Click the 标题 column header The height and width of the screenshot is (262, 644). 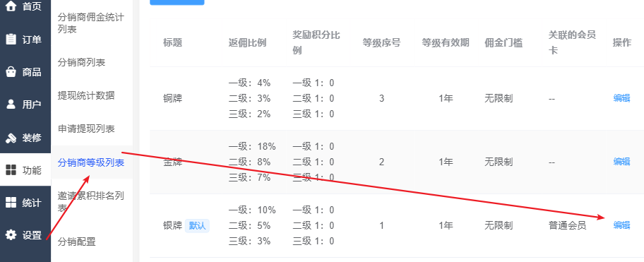tap(172, 42)
